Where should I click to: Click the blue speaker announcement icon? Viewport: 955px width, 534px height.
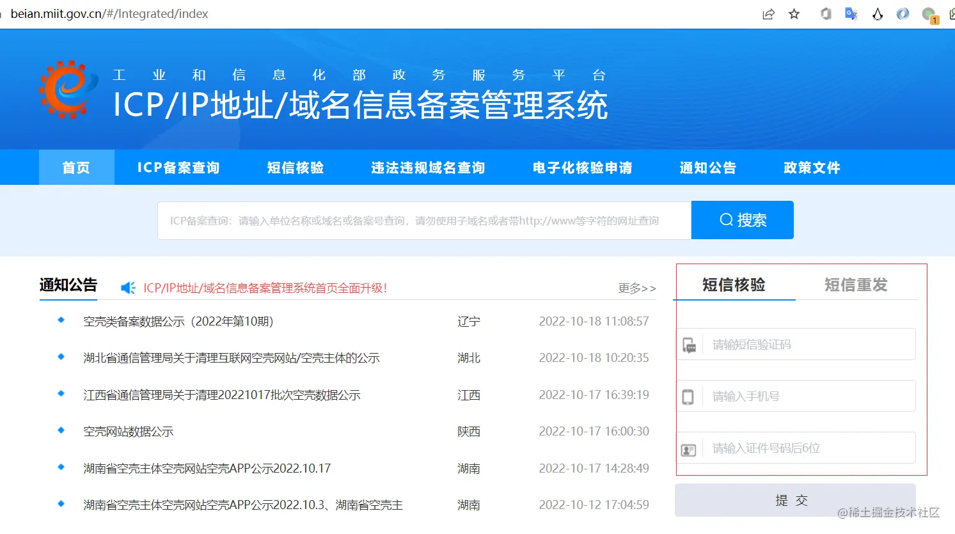click(128, 288)
